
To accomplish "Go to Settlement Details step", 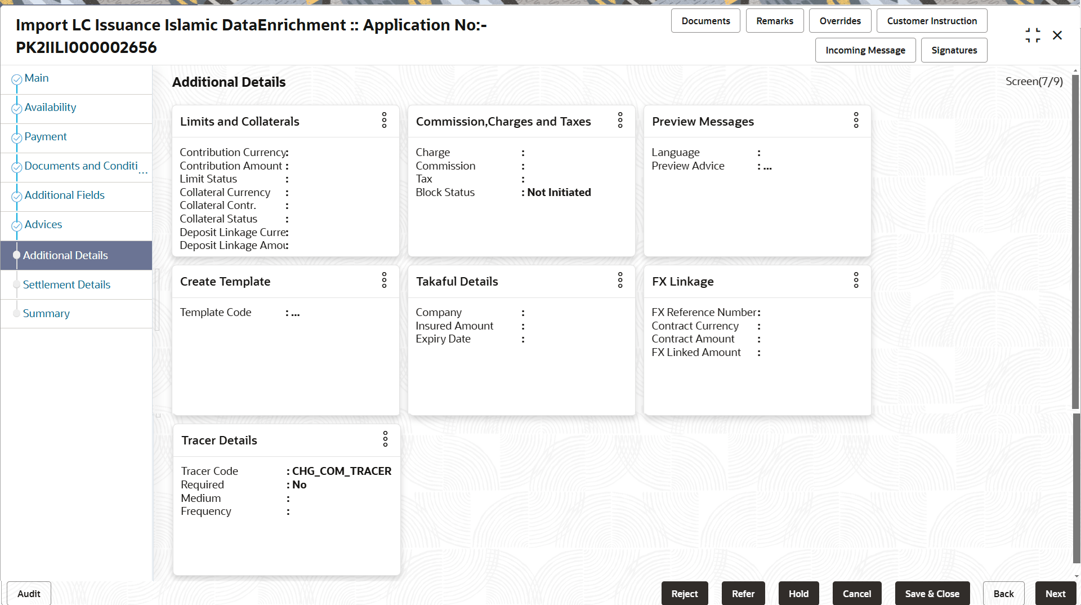I will click(x=66, y=285).
